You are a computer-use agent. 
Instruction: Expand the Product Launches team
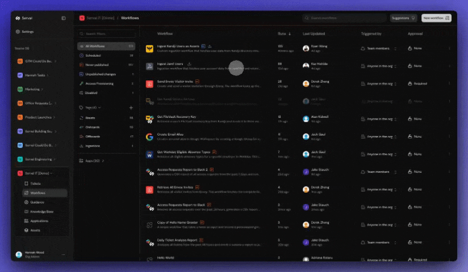[x=54, y=117]
